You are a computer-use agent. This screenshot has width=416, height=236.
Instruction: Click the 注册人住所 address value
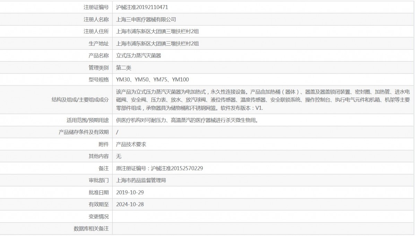pos(157,31)
